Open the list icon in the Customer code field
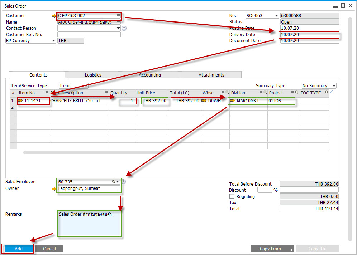 tap(118, 15)
